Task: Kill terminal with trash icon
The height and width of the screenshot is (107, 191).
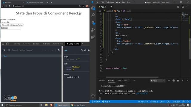Action: 178,81
